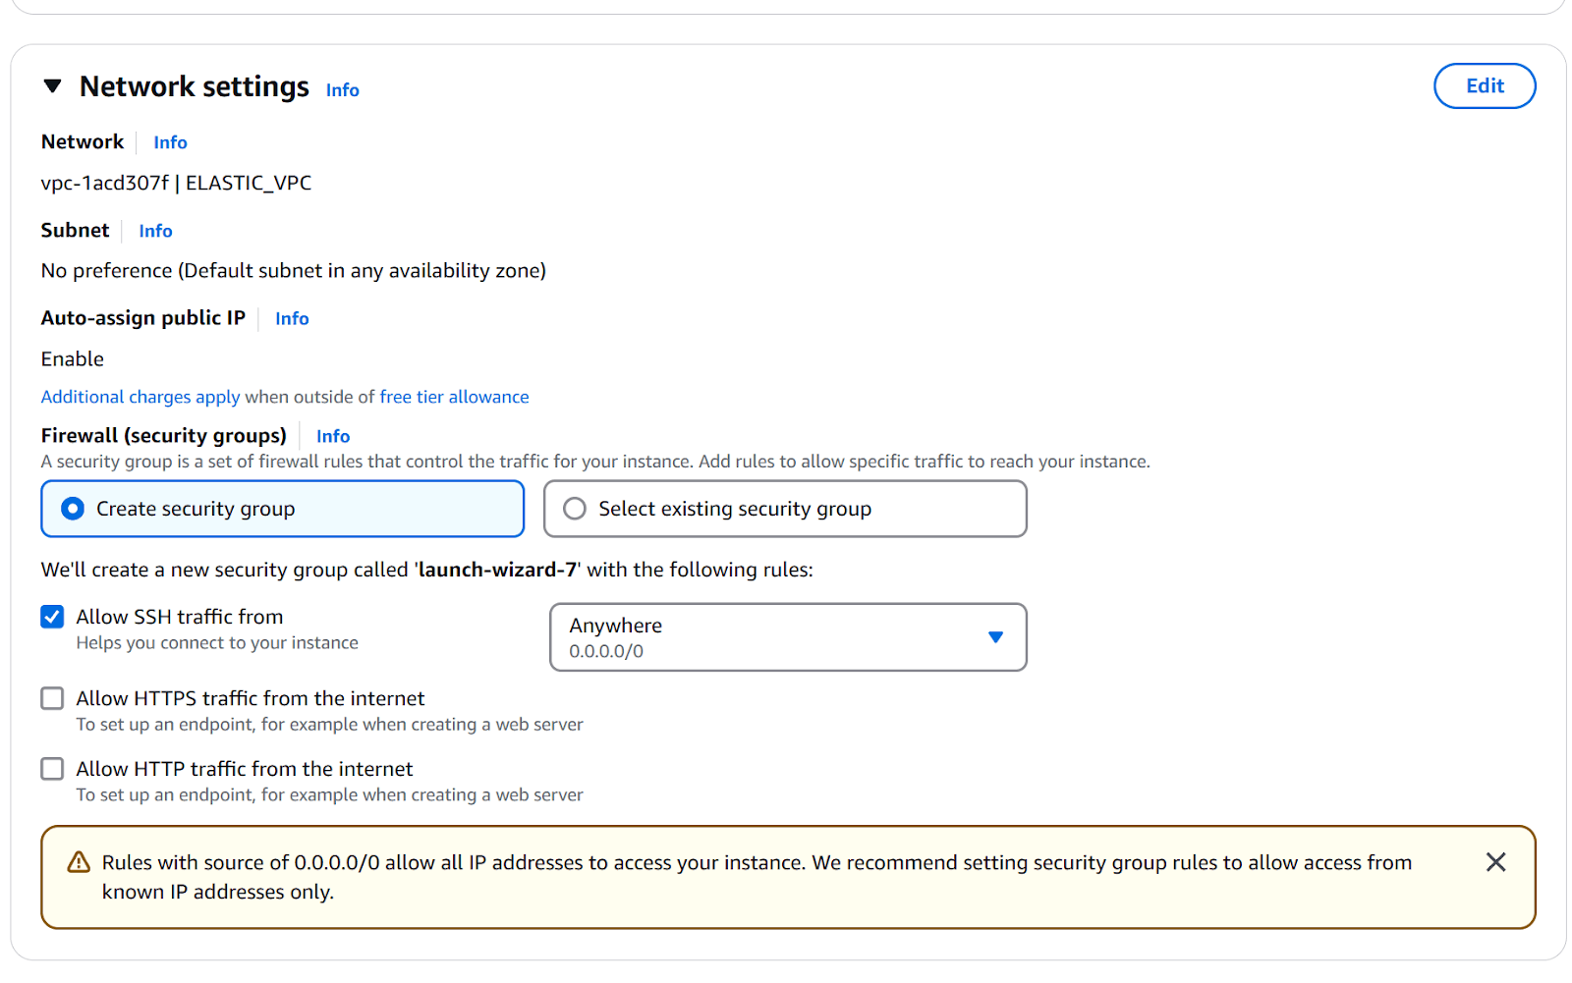The image size is (1572, 983).
Task: Select existing security group radio option
Action: tap(575, 509)
